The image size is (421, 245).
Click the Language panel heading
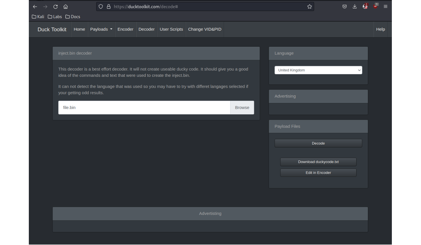[x=318, y=53]
